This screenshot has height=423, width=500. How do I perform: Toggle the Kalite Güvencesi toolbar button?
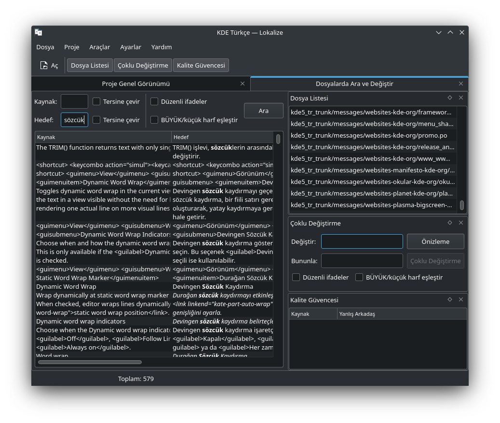(201, 65)
